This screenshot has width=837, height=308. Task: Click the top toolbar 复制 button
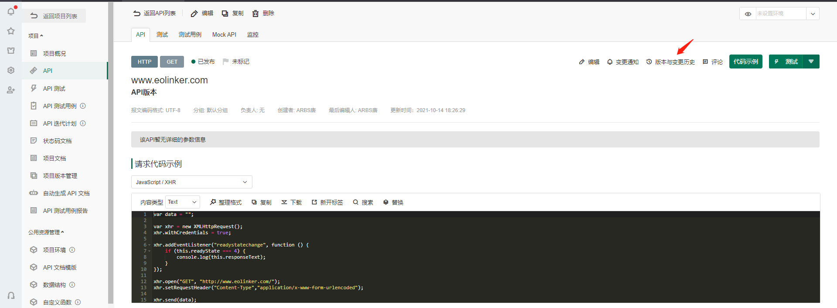coord(232,14)
